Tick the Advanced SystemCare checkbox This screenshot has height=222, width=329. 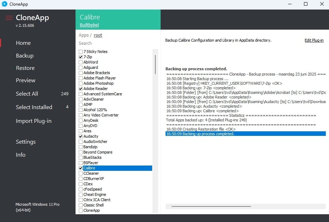[x=80, y=94]
